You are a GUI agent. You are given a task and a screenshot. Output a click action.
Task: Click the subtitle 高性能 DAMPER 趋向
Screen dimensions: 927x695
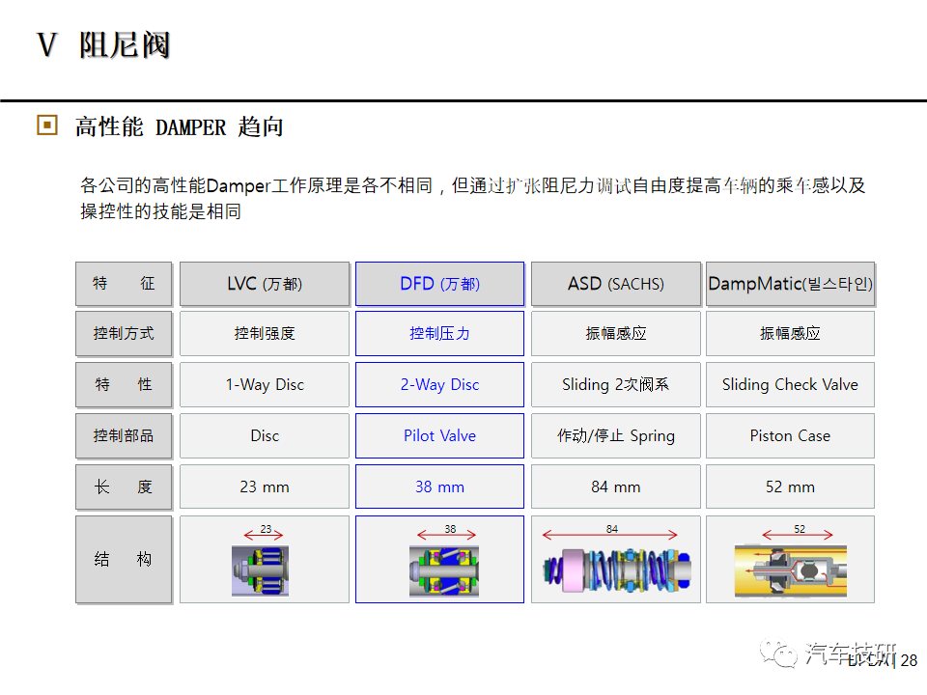tap(180, 127)
